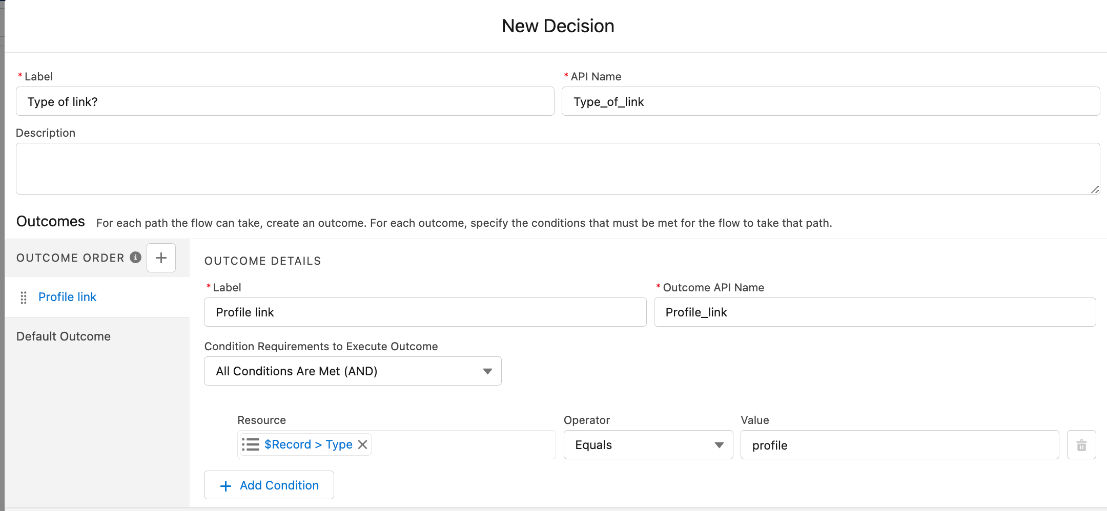This screenshot has width=1107, height=511.
Task: Open the Equals operator dropdown
Action: 648,445
